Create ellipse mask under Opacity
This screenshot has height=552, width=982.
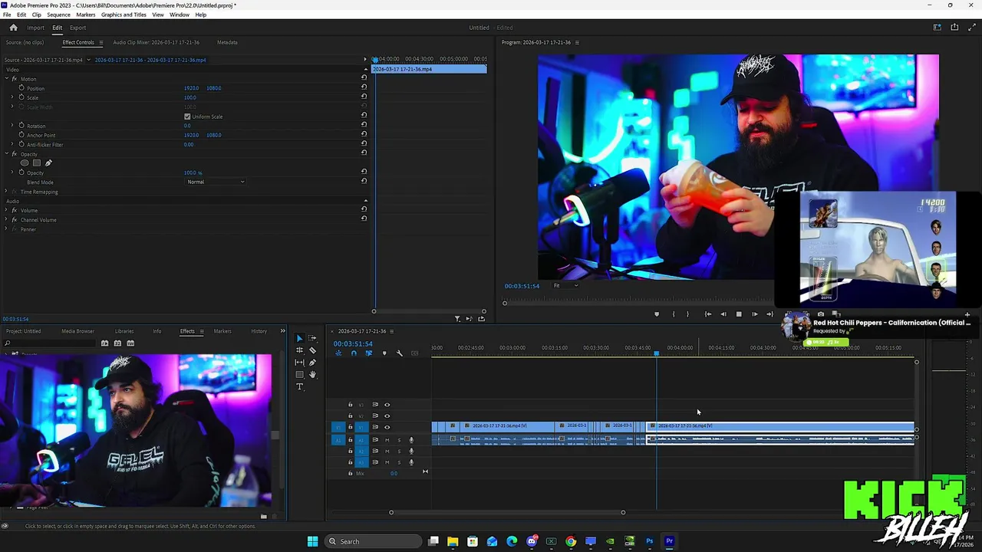(x=25, y=163)
